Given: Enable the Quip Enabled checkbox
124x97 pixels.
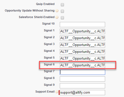Looking at the screenshot, I should tap(62, 5).
